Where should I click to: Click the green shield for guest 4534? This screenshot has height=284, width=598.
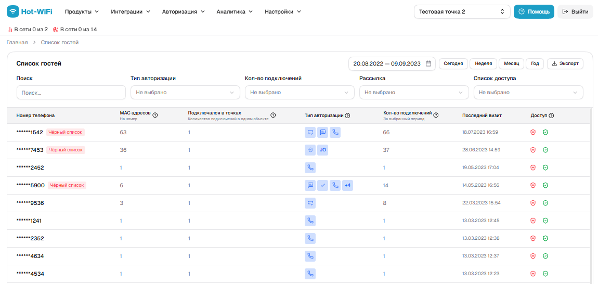(x=545, y=274)
